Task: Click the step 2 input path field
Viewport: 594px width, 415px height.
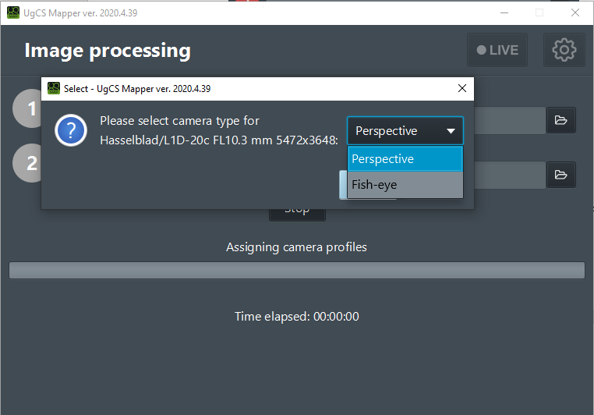Action: tap(510, 175)
